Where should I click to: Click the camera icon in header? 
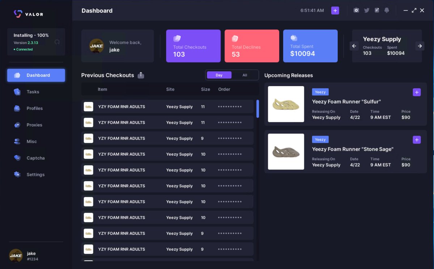(356, 10)
